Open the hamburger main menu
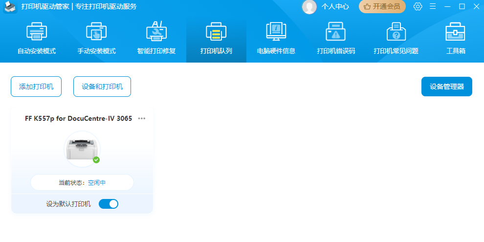This screenshot has width=484, height=242. coord(432,6)
